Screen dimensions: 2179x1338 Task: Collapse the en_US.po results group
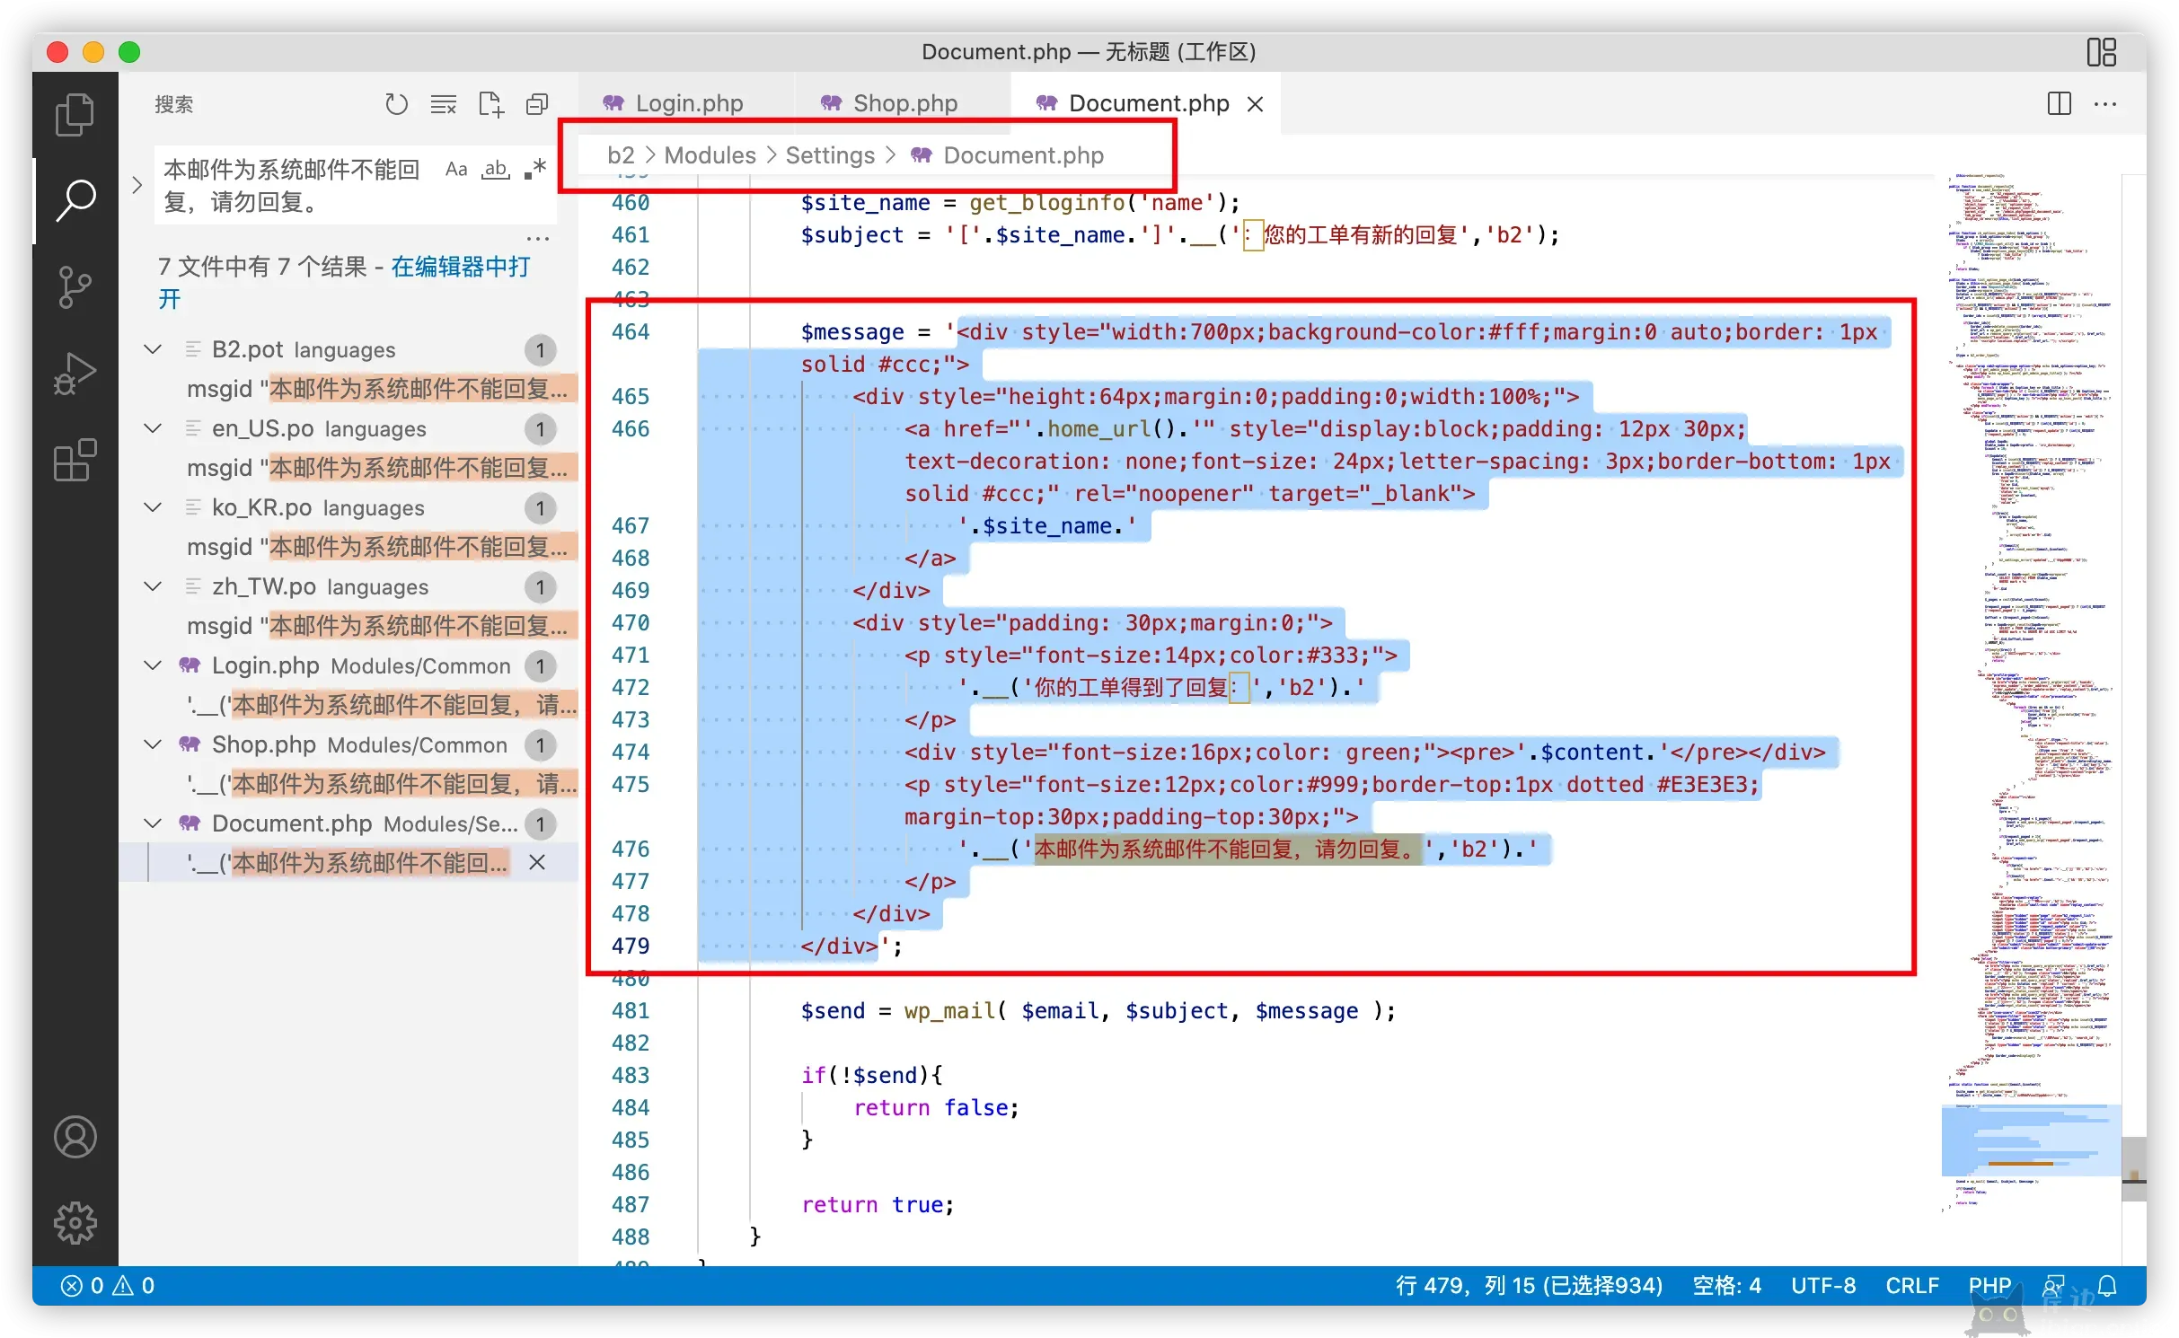pos(154,428)
